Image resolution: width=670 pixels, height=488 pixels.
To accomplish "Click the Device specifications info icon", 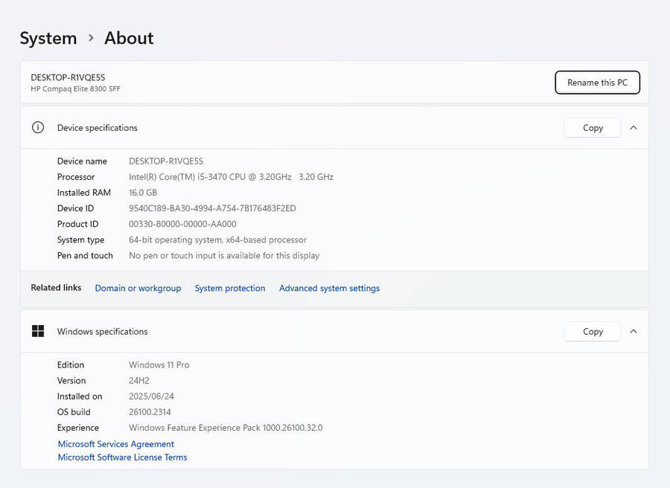I will [38, 127].
